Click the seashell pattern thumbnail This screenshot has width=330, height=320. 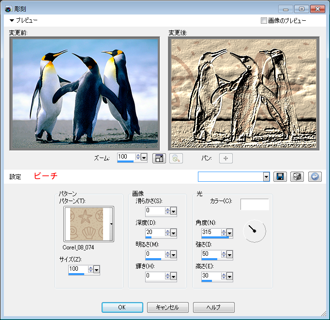pos(86,224)
